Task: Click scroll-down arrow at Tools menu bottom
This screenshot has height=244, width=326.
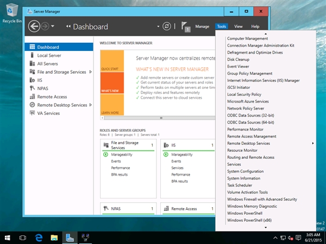Action: click(265, 228)
